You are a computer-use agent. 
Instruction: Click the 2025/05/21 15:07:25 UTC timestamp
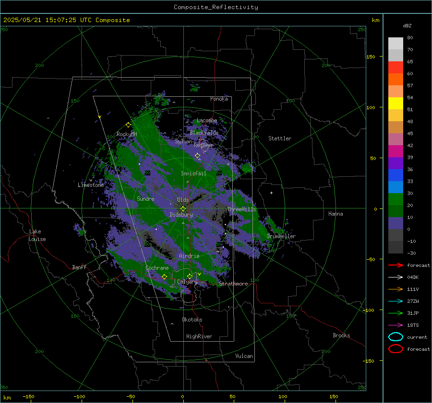click(x=48, y=20)
